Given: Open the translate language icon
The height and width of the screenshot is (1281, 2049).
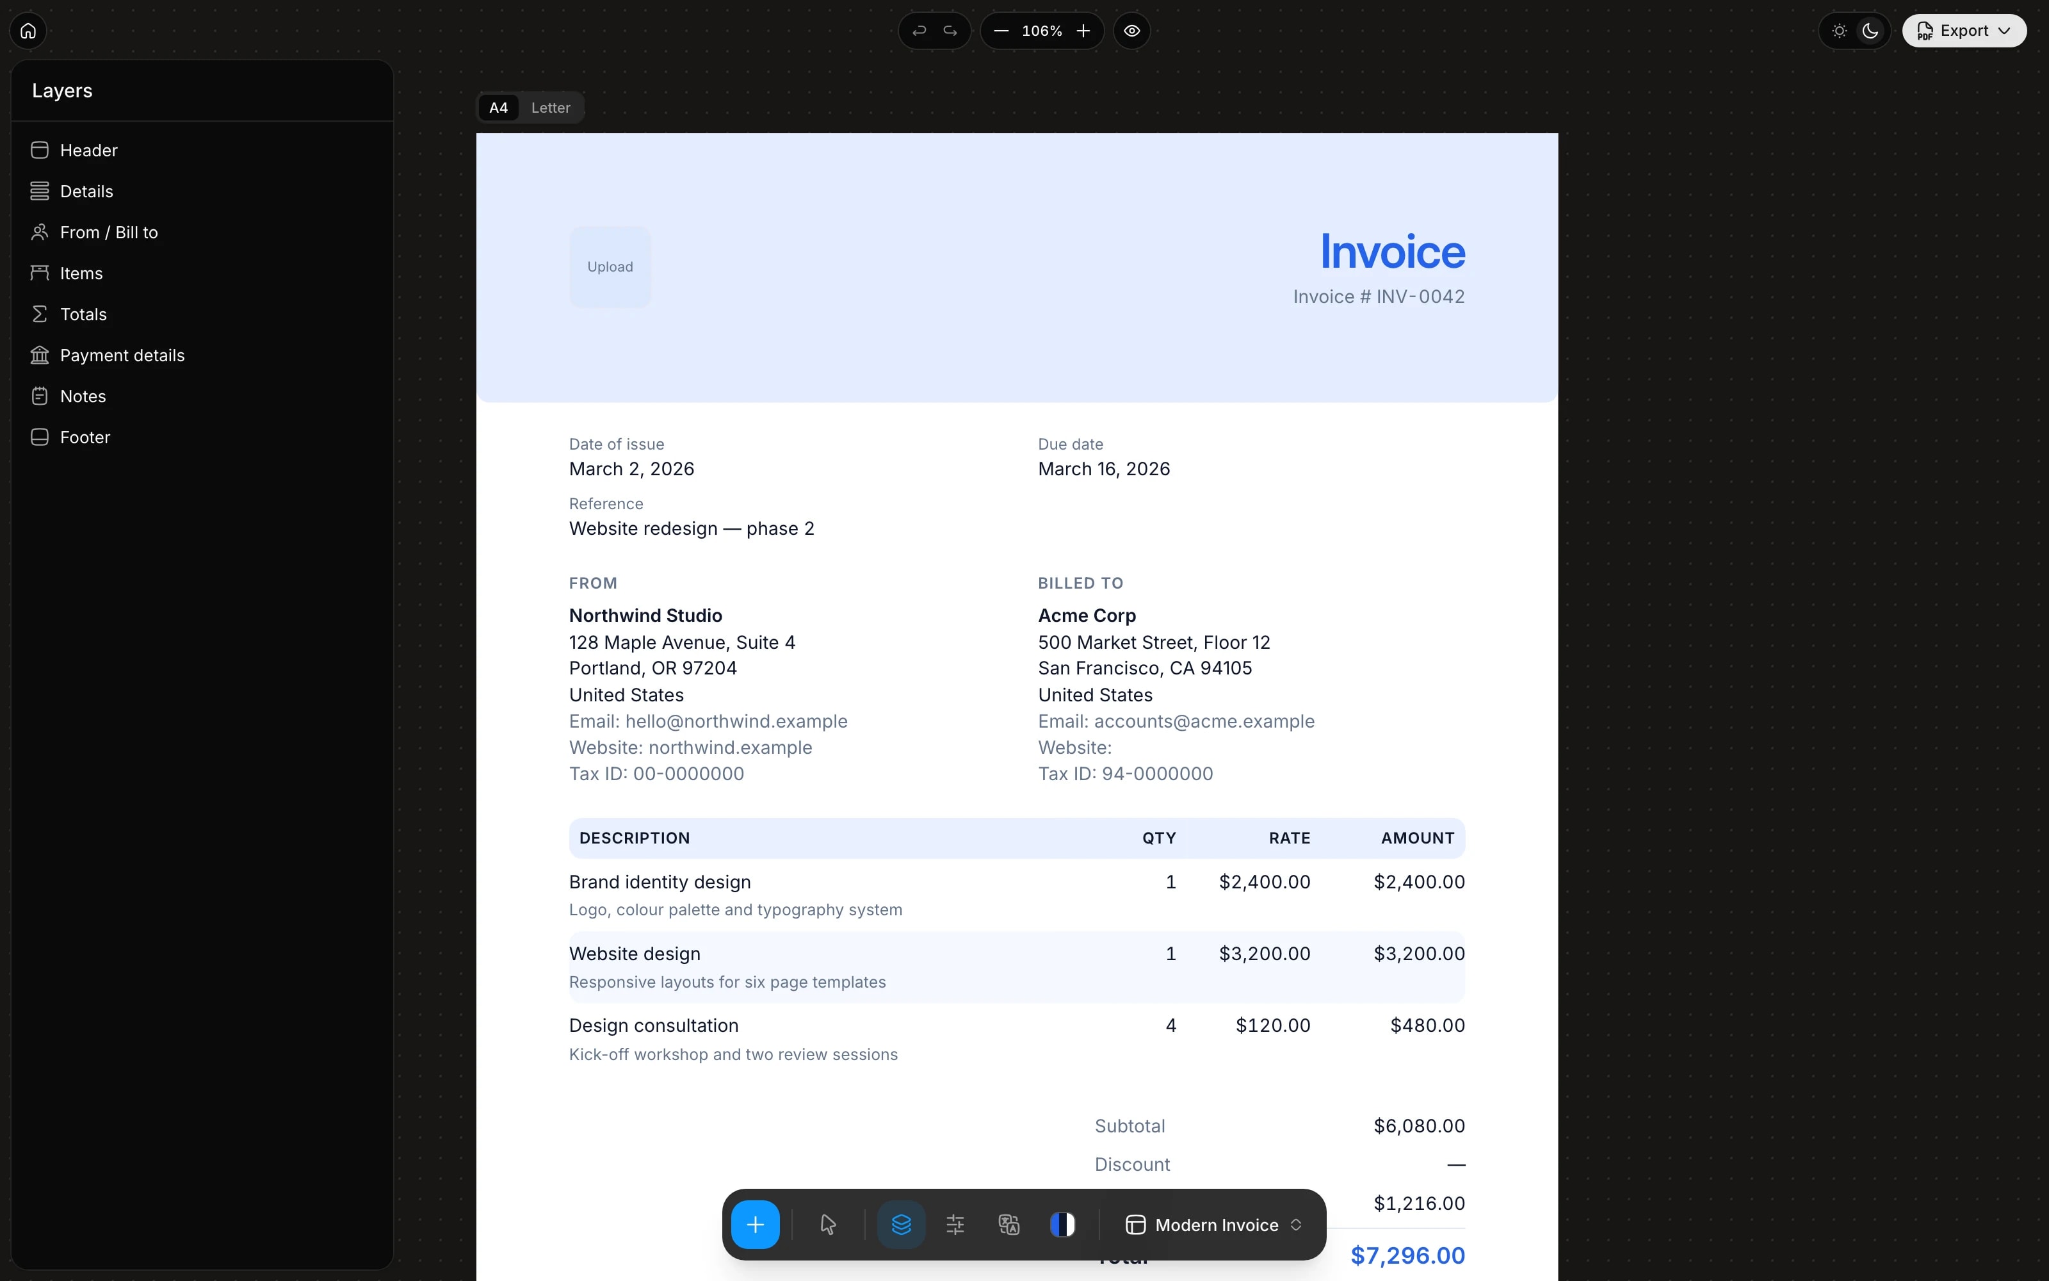Looking at the screenshot, I should (x=1008, y=1224).
